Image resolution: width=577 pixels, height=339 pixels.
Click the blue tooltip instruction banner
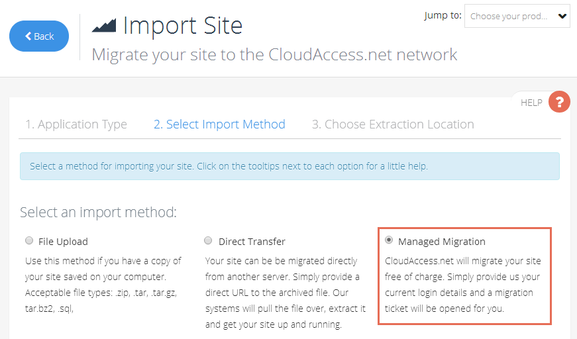click(x=289, y=166)
